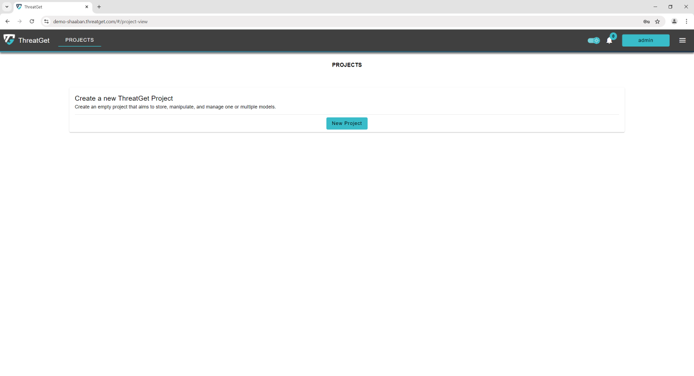Viewport: 694px width, 376px height.
Task: Focus the address bar URL field
Action: (x=325, y=22)
